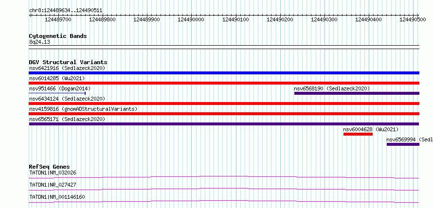Viewport: 433px width, 208px height.
Task: Click ruler position 124490300
Action: [x=324, y=19]
